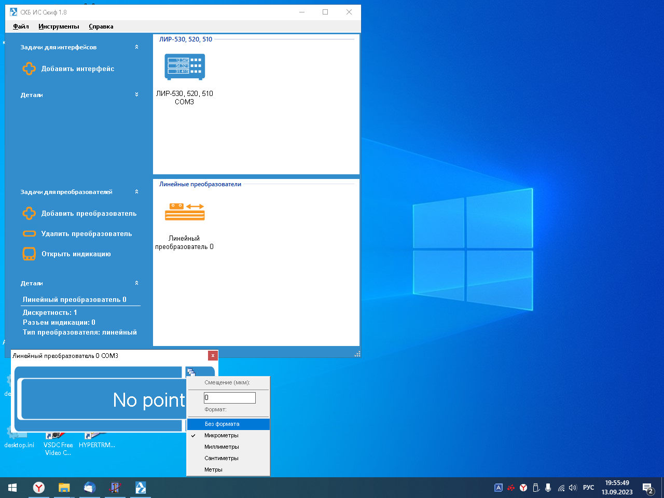Click the monitor icon beside Открыть индикацию
The image size is (664, 498).
coord(29,254)
